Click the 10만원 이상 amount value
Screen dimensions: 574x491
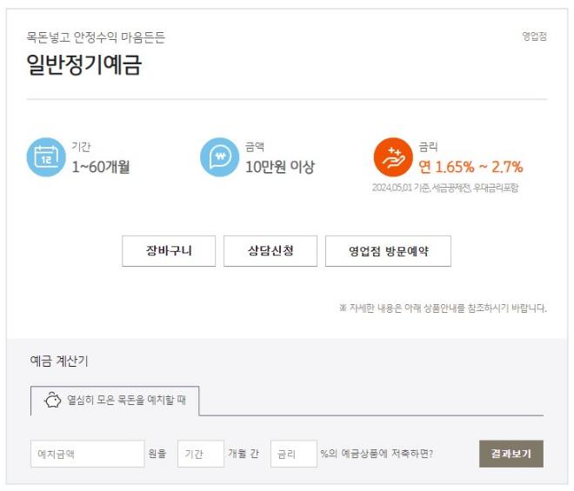pyautogui.click(x=279, y=167)
